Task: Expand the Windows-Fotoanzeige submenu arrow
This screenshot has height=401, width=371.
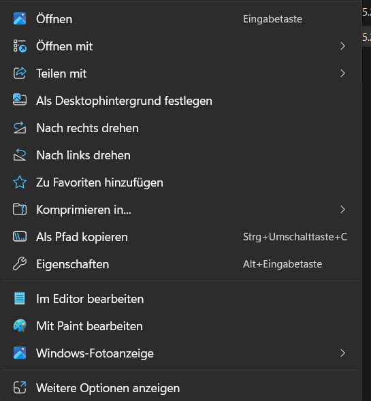Action: click(x=342, y=353)
